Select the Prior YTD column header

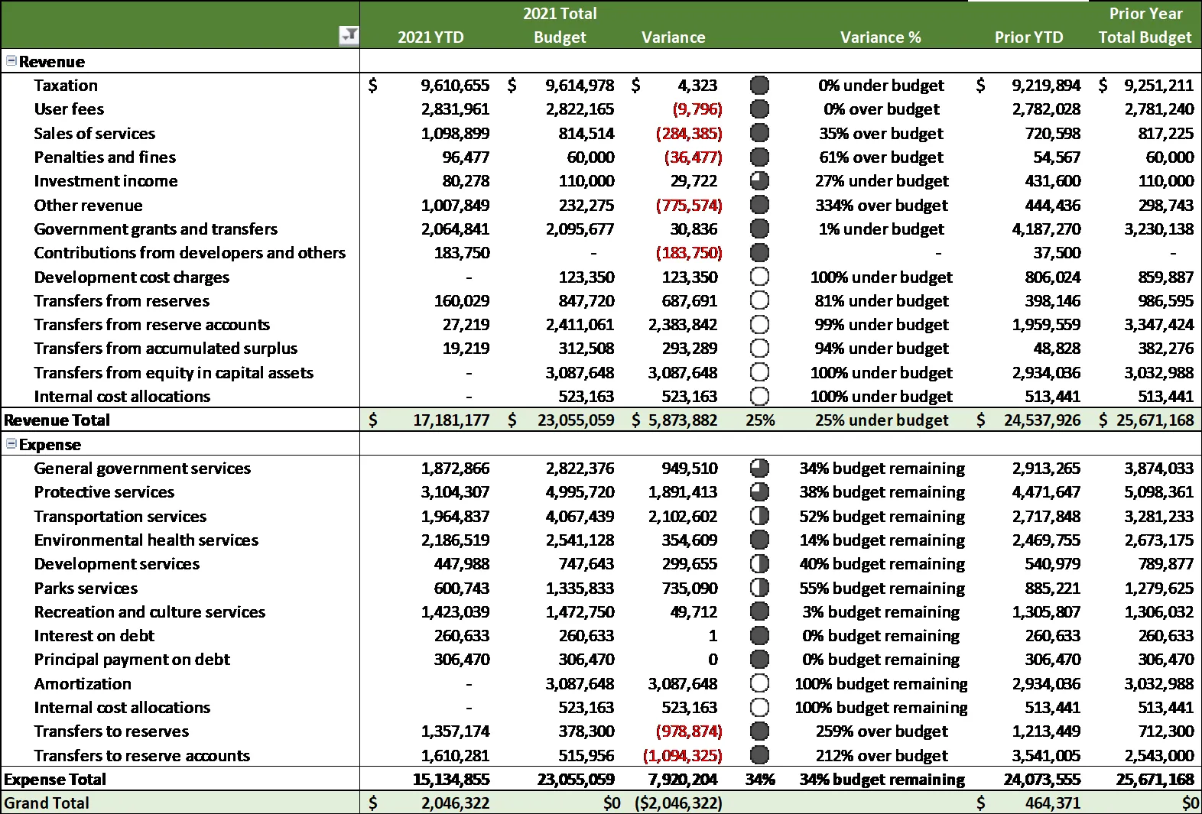coord(1028,37)
